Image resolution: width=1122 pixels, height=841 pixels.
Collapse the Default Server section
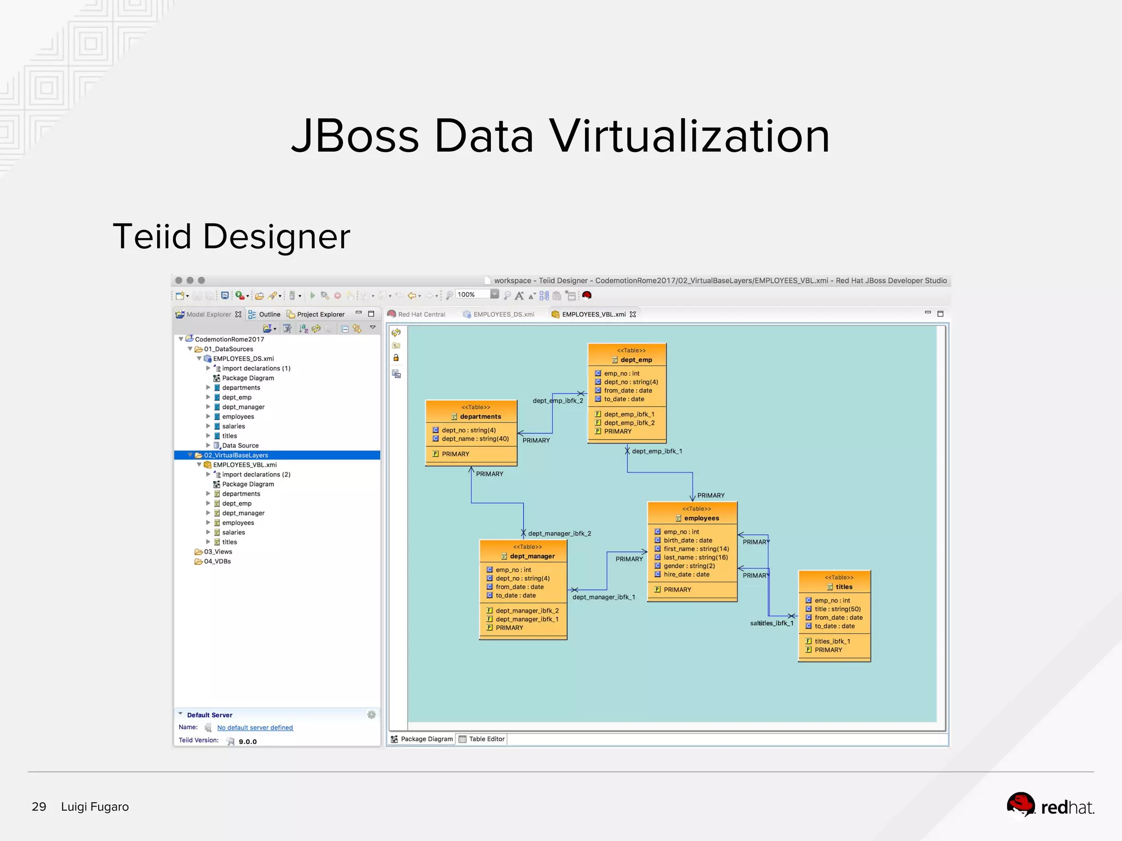tap(180, 714)
